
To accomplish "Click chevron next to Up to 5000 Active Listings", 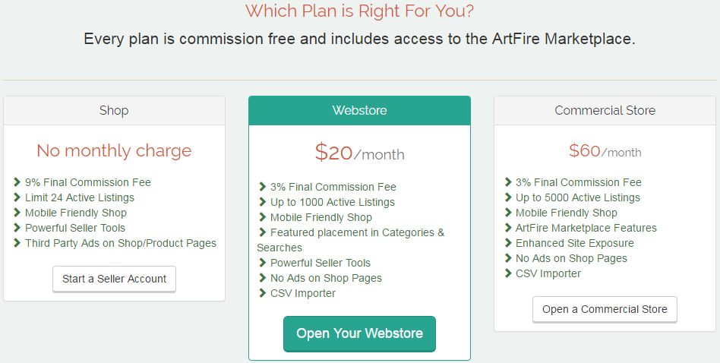I will click(x=508, y=197).
